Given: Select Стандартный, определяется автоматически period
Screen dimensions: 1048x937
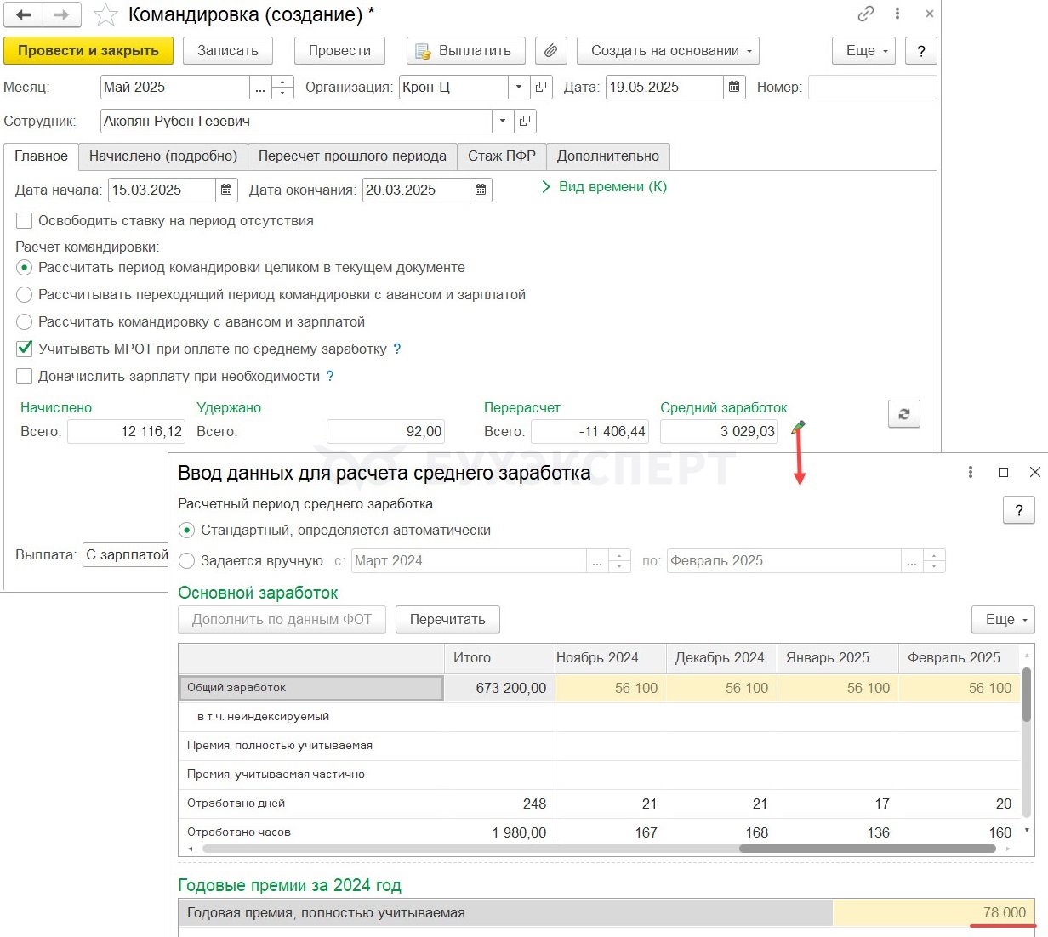Looking at the screenshot, I should pos(187,531).
